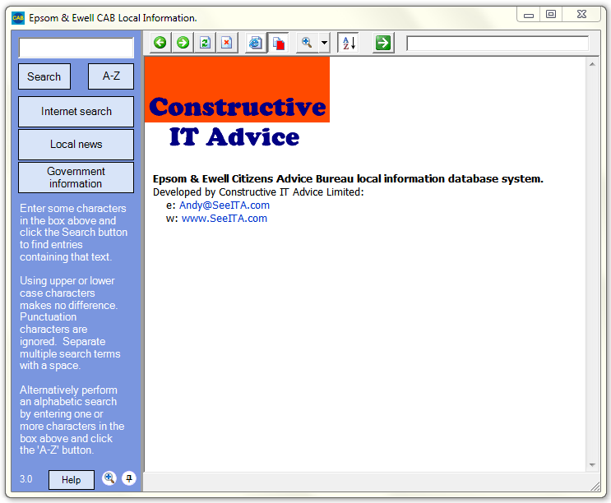Viewport: 611px width, 503px height.
Task: Click the Constructive IT Advice logo
Action: (x=237, y=104)
